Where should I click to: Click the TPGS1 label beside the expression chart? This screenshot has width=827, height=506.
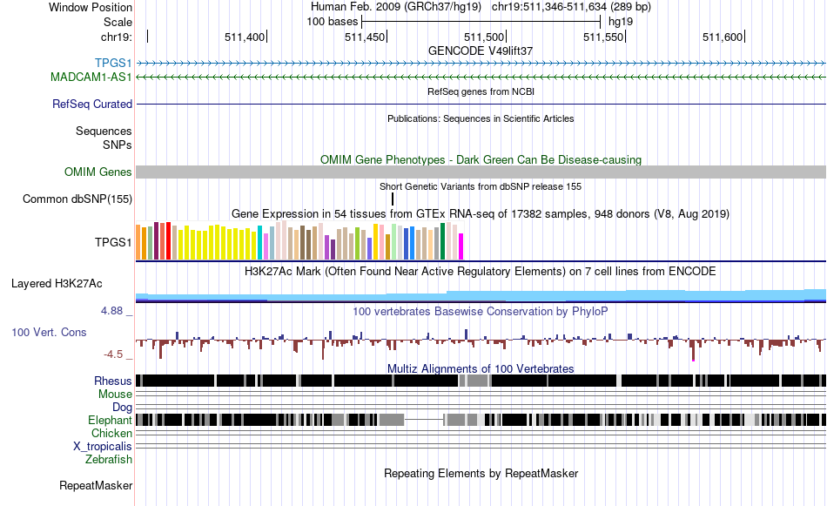[113, 242]
